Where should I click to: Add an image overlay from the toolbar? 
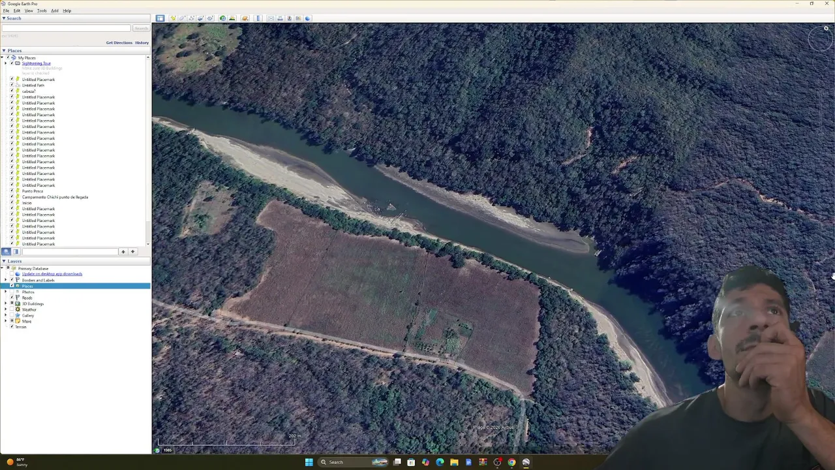200,18
